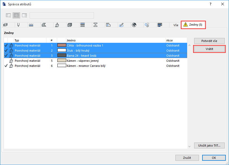Click the white swatch of Štuk
Viewport: 229px width, 165px height.
[62, 50]
